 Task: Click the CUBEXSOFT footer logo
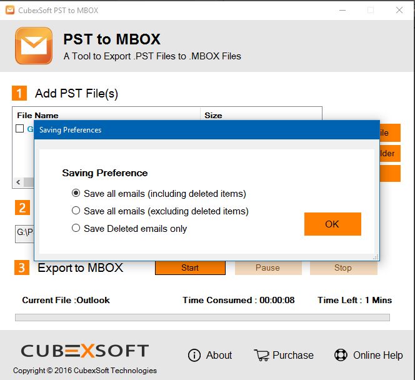(x=85, y=351)
